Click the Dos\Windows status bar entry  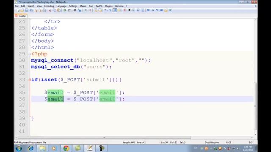[x=212, y=143]
